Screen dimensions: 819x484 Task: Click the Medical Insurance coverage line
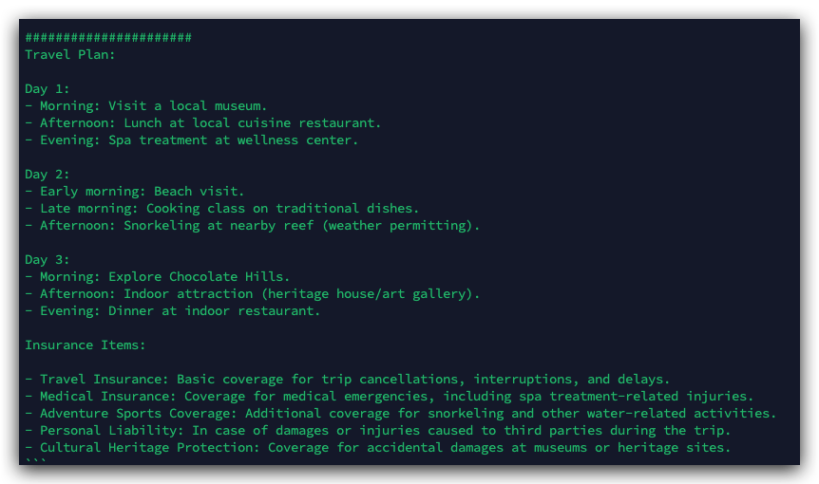click(x=390, y=397)
